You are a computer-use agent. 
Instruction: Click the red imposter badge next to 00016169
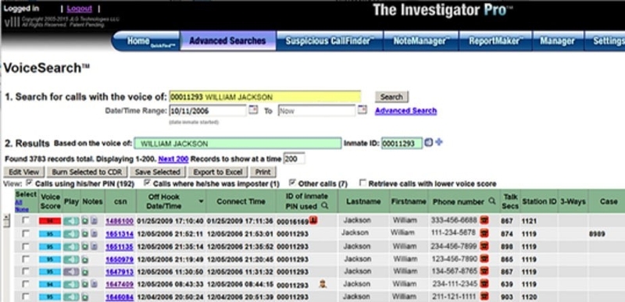[x=313, y=219]
